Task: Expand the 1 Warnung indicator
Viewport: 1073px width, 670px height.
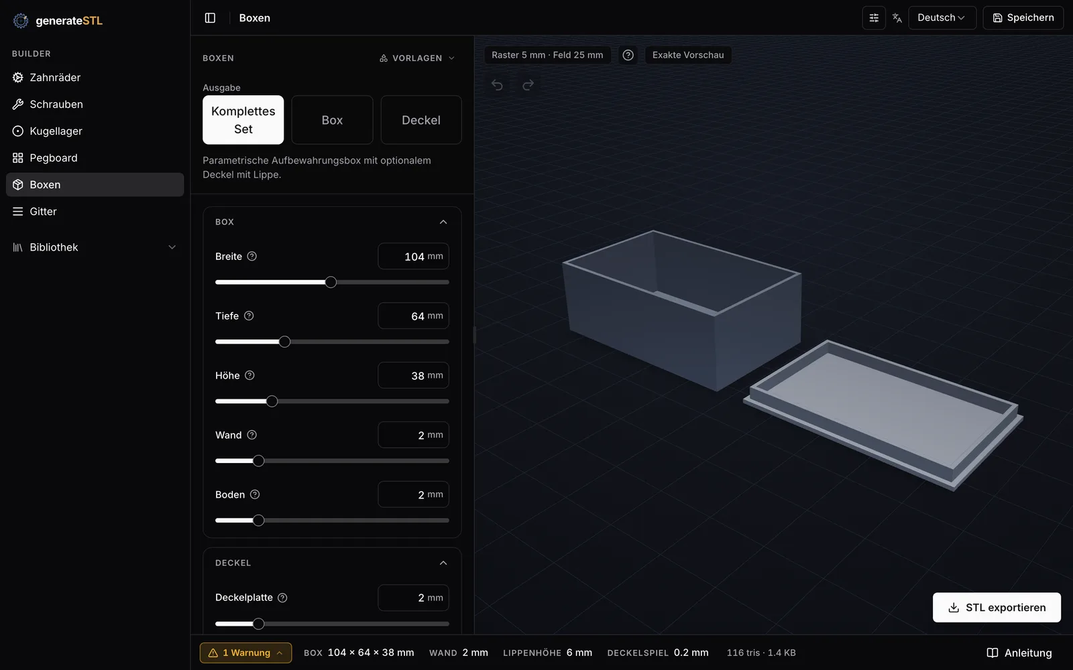Action: (245, 653)
